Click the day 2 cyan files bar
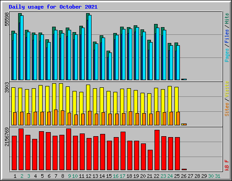This screenshot has width=232, height=181. pyautogui.click(x=22, y=48)
